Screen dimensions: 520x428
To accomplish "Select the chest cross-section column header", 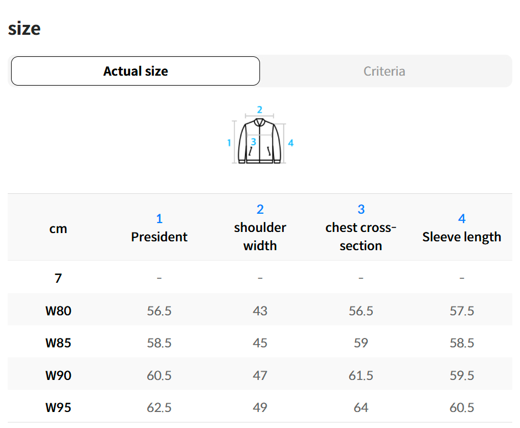I will (x=361, y=236).
